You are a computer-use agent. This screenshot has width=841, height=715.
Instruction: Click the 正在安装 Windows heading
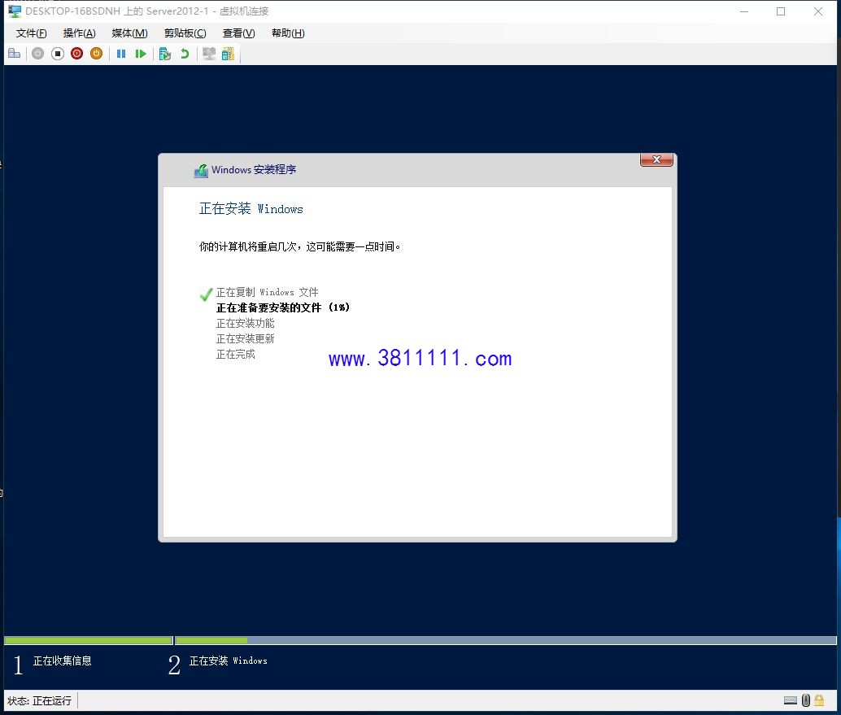[x=251, y=209]
